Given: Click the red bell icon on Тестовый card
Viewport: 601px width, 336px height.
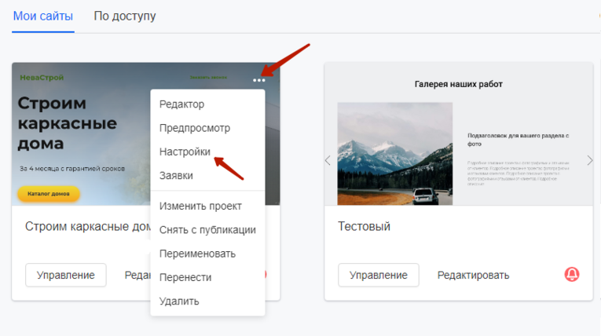Looking at the screenshot, I should (x=571, y=274).
